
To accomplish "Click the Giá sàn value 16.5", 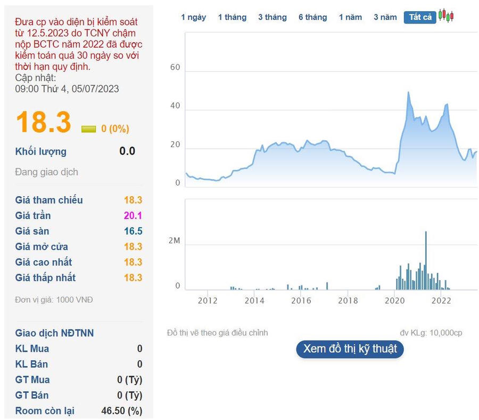I will 133,231.
